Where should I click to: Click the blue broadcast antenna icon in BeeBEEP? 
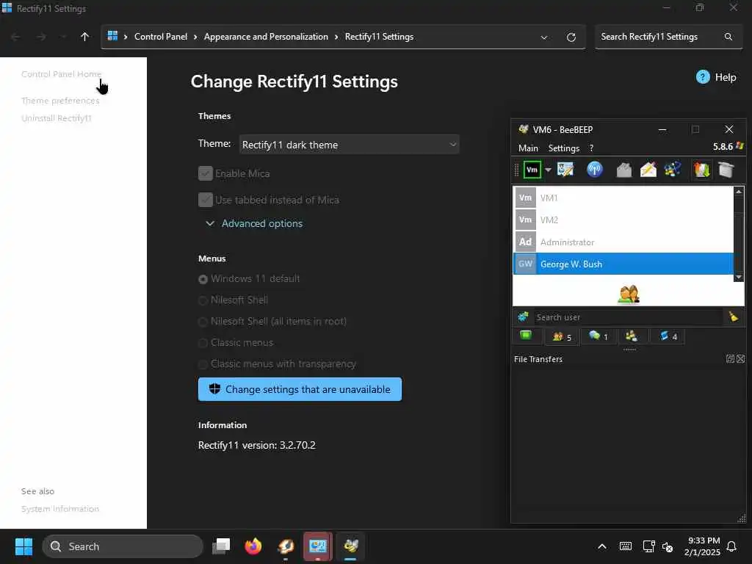tap(595, 170)
